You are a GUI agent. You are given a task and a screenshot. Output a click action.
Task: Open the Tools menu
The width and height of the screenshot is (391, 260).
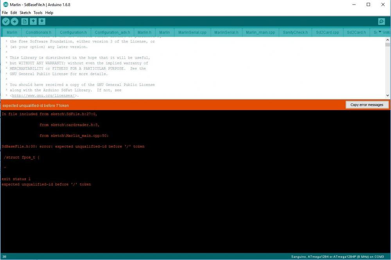tap(38, 13)
